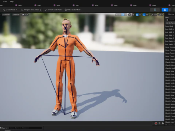Switch to the Clothing tab

tap(171, 14)
